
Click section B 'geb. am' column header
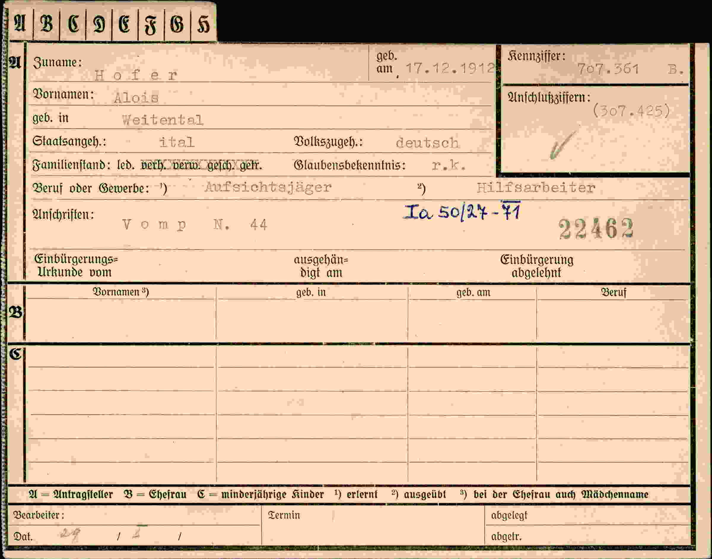coord(473,292)
